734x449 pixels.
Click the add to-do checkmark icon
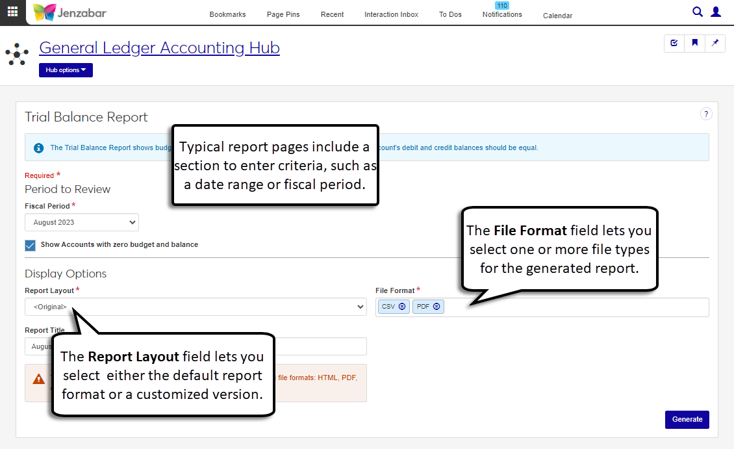674,43
